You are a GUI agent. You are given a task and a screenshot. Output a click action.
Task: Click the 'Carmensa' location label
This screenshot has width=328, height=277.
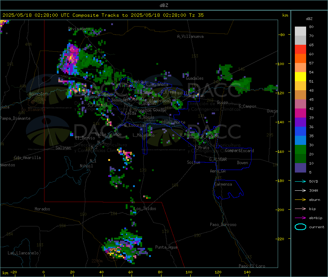click(x=223, y=184)
